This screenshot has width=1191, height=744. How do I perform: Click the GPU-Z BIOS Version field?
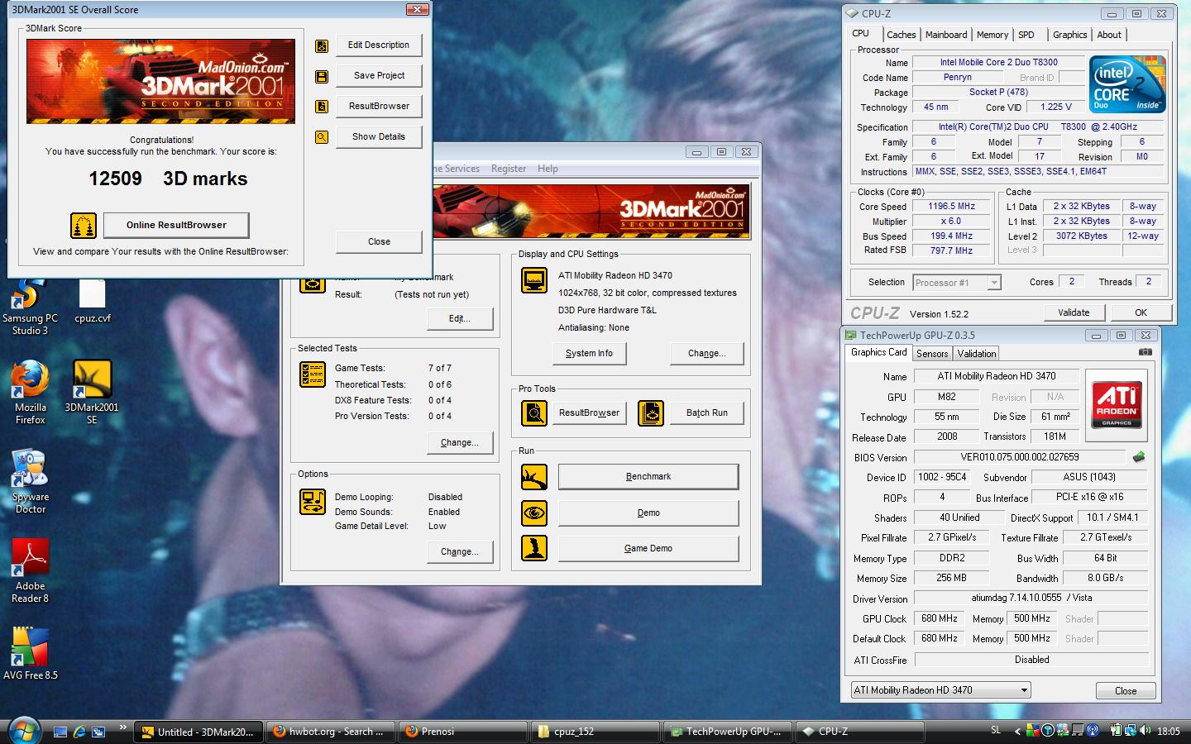1020,457
